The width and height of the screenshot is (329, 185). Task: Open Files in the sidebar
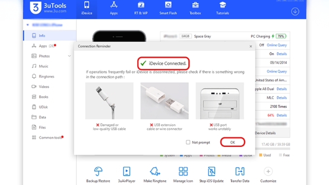(50, 128)
